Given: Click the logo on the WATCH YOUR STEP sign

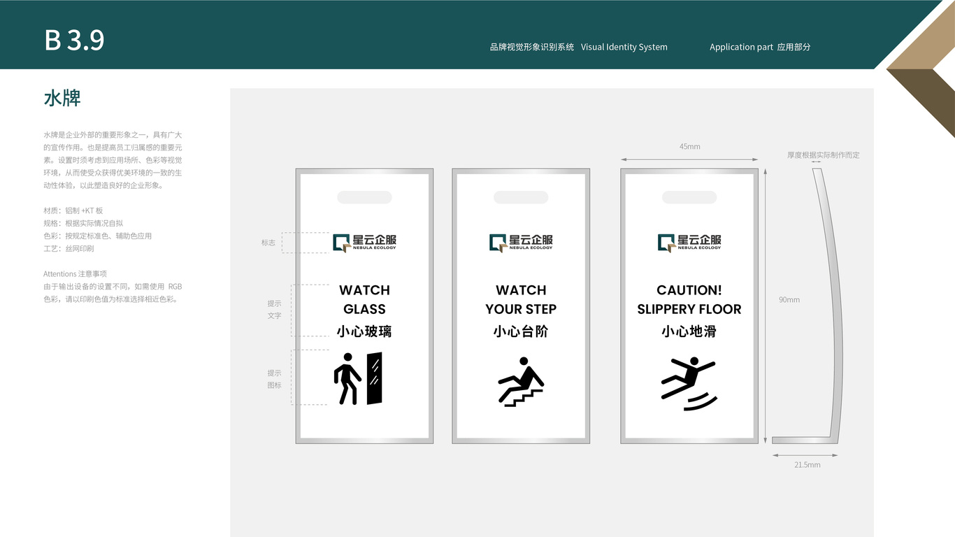Looking at the screenshot, I should tap(521, 243).
